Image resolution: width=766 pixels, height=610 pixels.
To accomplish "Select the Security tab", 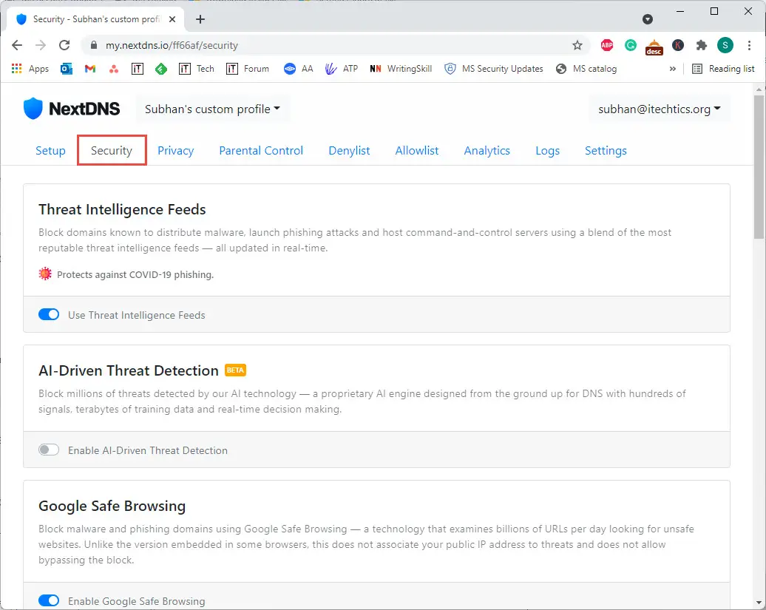I will 112,150.
